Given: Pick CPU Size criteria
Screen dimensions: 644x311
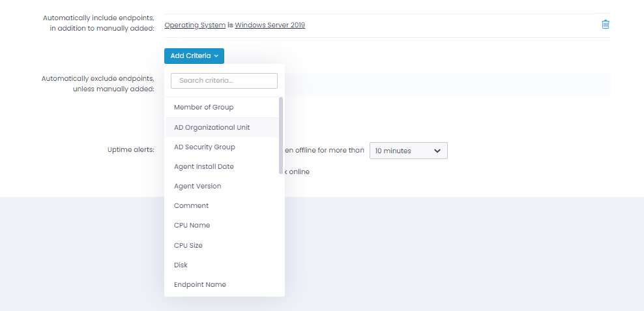Looking at the screenshot, I should (188, 245).
